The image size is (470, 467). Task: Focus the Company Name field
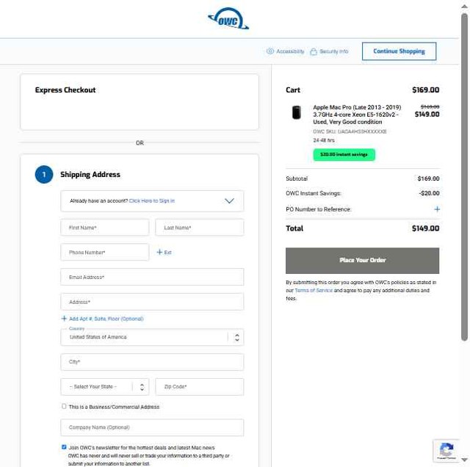pyautogui.click(x=152, y=427)
